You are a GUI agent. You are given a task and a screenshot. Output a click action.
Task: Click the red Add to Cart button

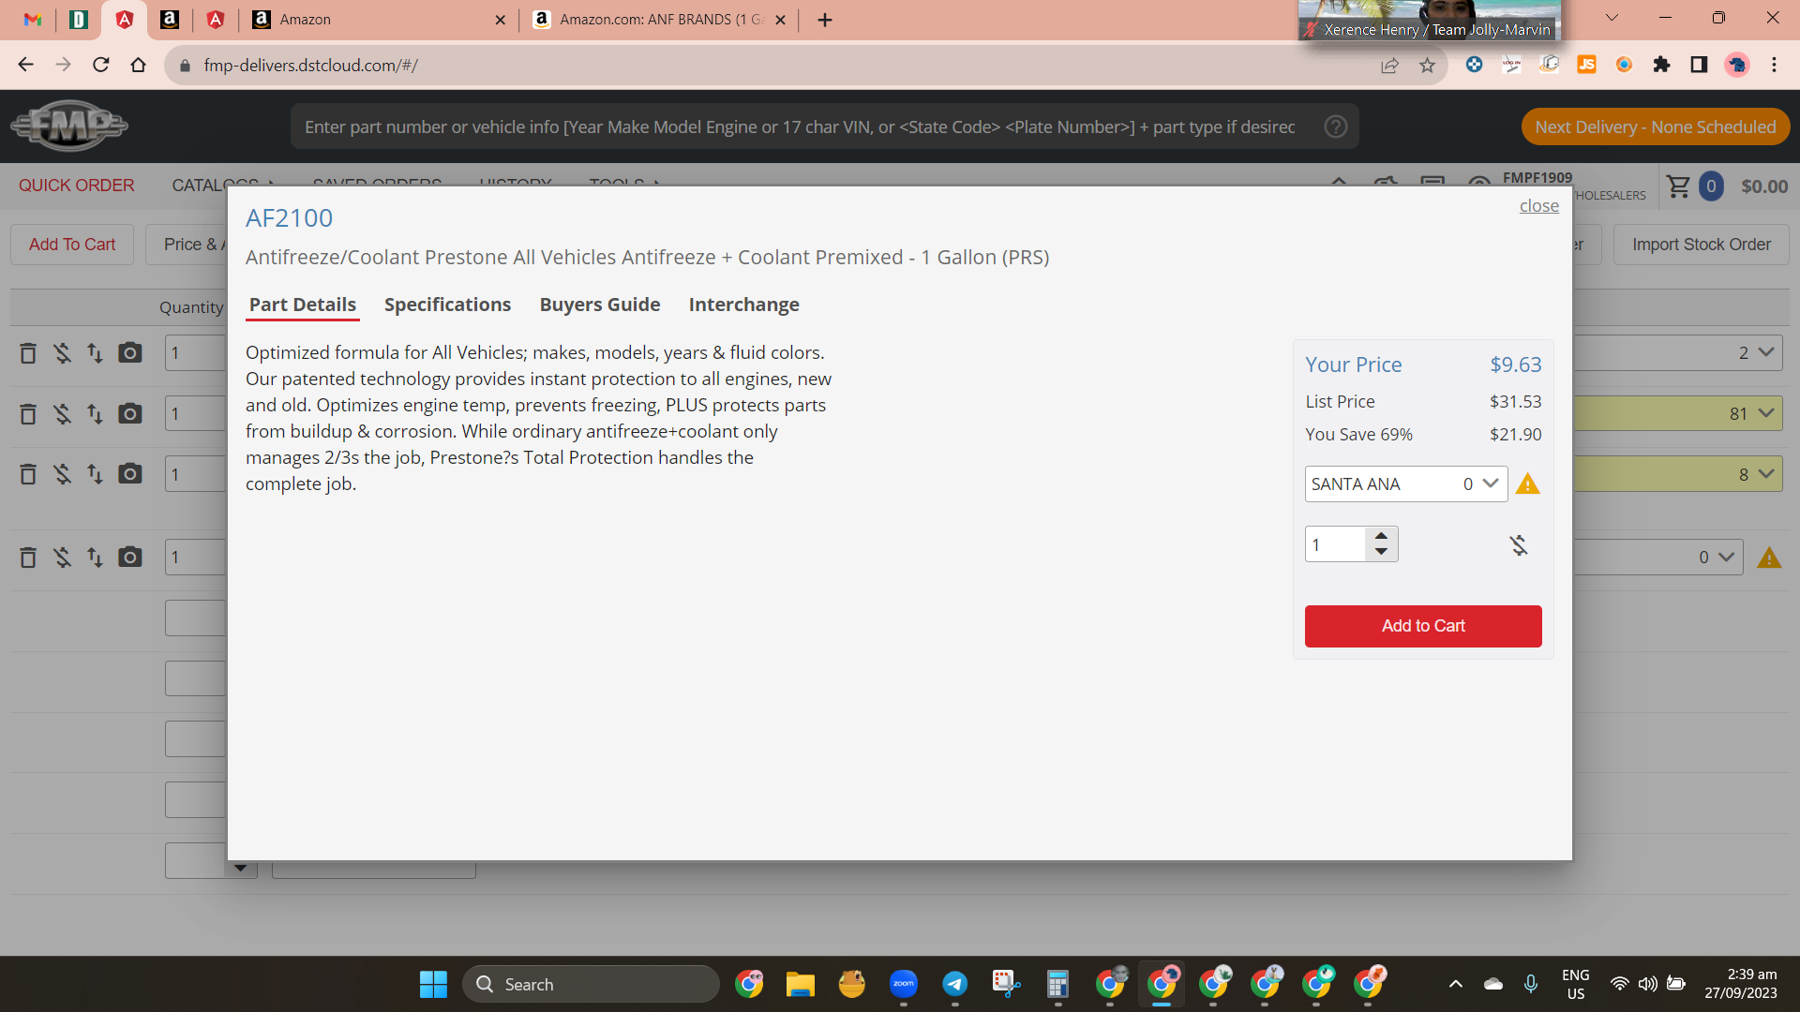coord(1423,626)
